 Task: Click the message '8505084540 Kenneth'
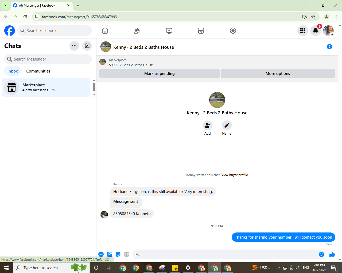click(132, 214)
